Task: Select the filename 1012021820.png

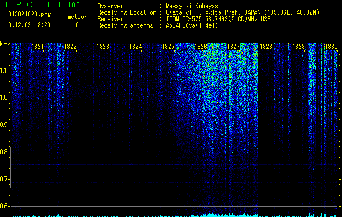Action: click(x=28, y=14)
